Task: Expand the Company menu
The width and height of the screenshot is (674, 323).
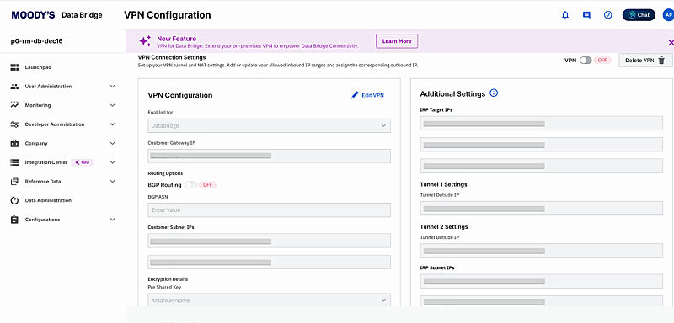Action: click(x=113, y=143)
